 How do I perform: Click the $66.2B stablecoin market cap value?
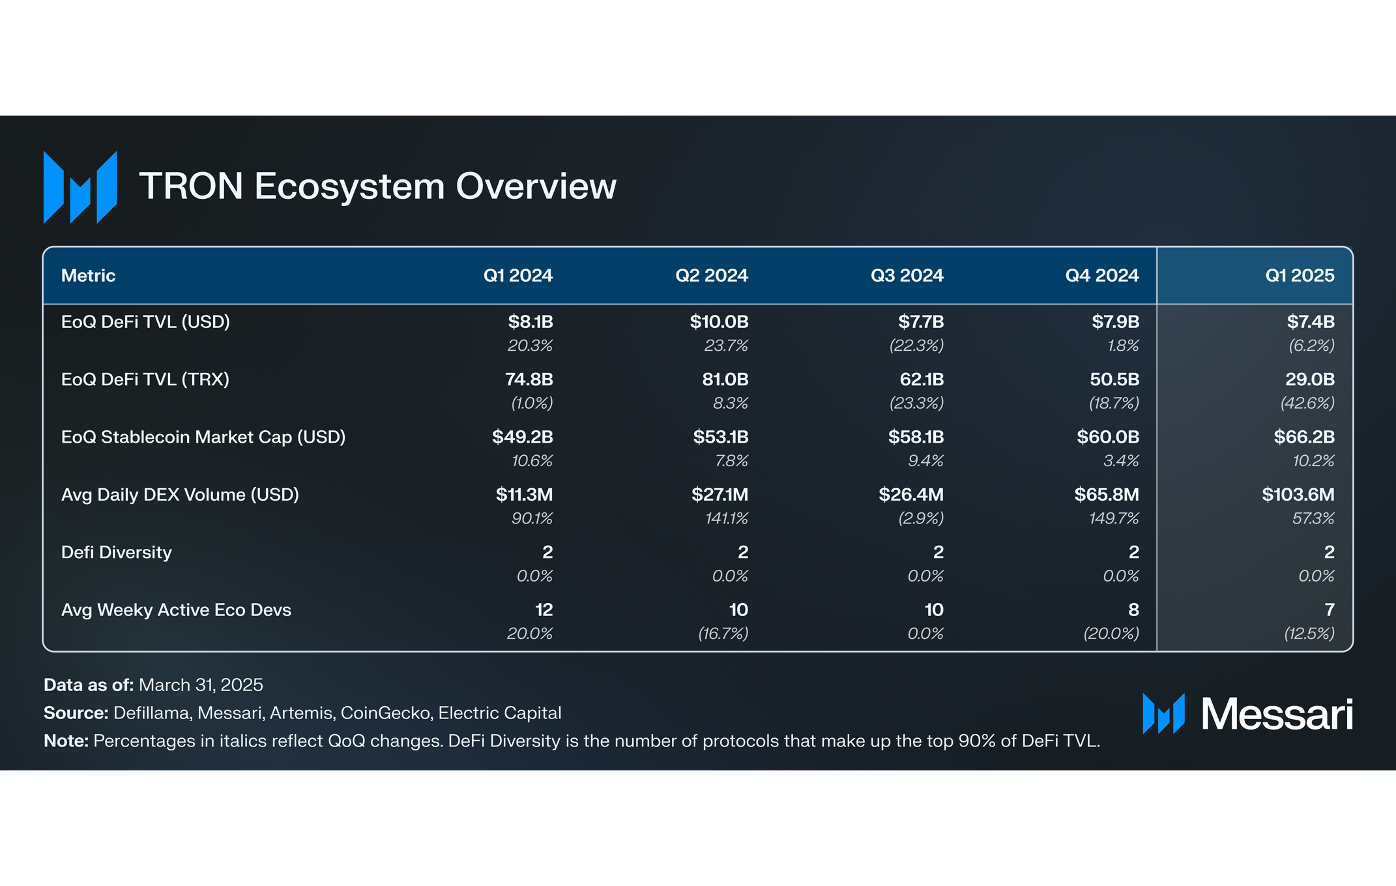pos(1304,437)
